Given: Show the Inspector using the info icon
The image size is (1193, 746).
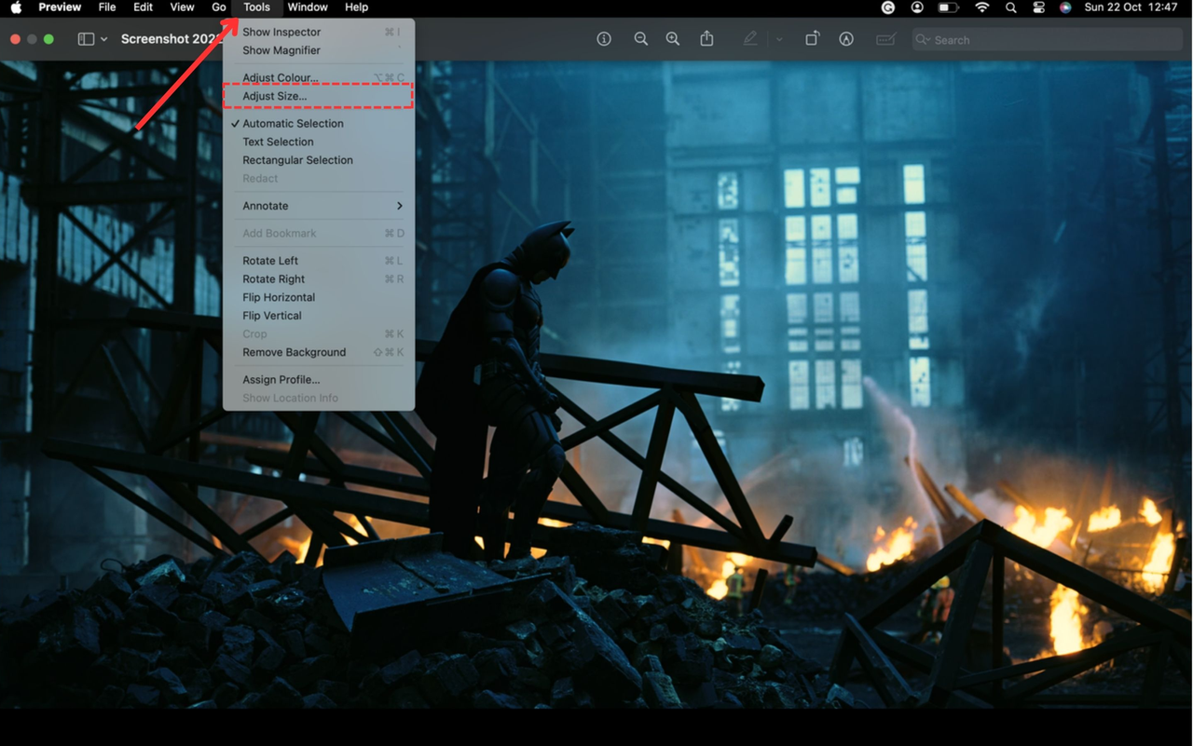Looking at the screenshot, I should click(x=603, y=39).
